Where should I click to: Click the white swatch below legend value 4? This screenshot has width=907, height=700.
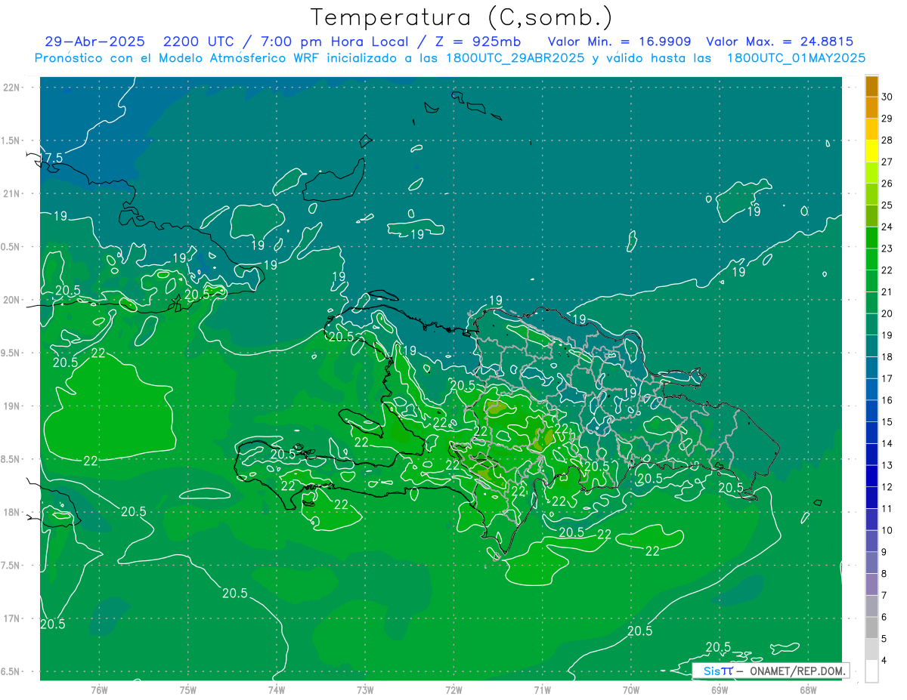coord(871,671)
